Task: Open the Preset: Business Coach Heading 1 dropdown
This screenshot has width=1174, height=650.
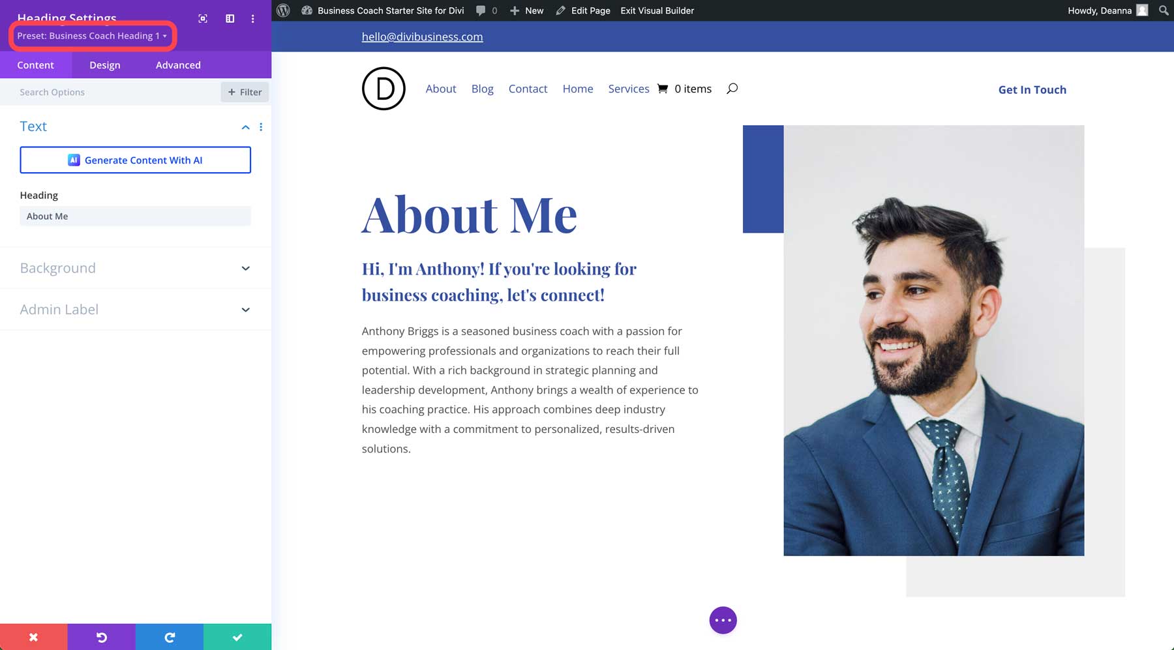Action: (x=92, y=36)
